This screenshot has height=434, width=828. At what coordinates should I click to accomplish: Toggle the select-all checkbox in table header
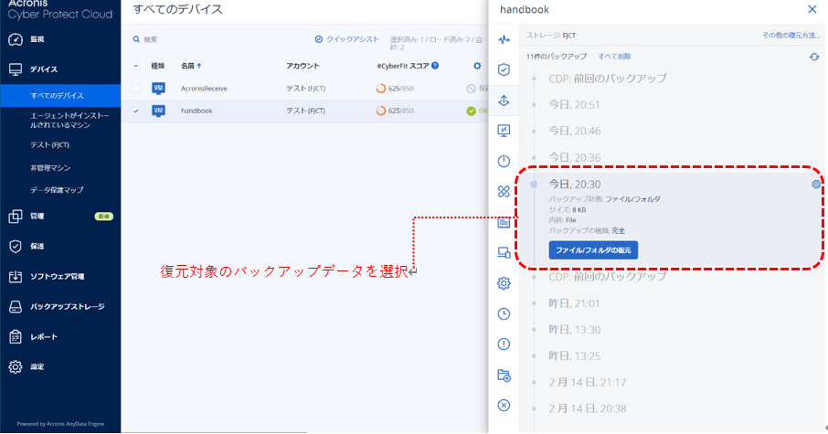click(136, 66)
